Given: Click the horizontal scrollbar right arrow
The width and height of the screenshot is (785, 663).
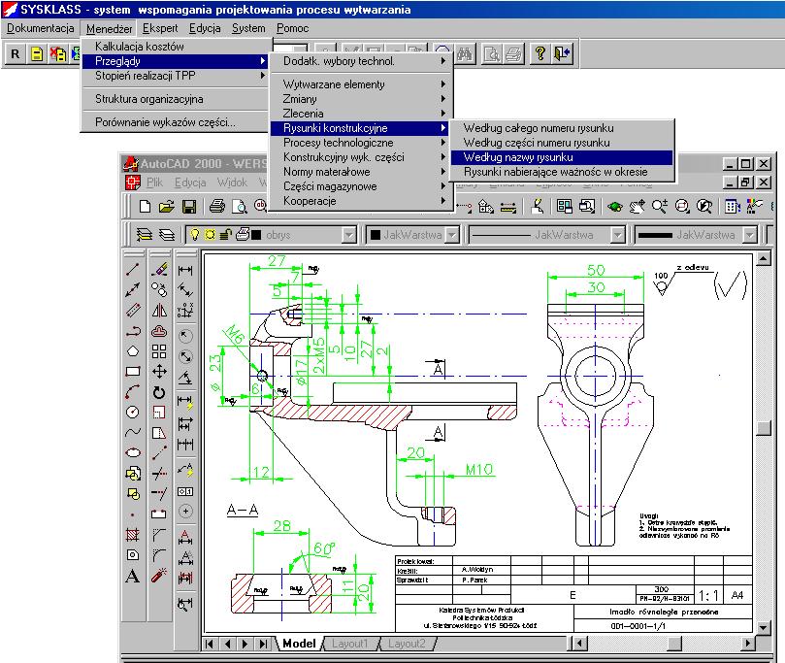Looking at the screenshot, I should [748, 643].
